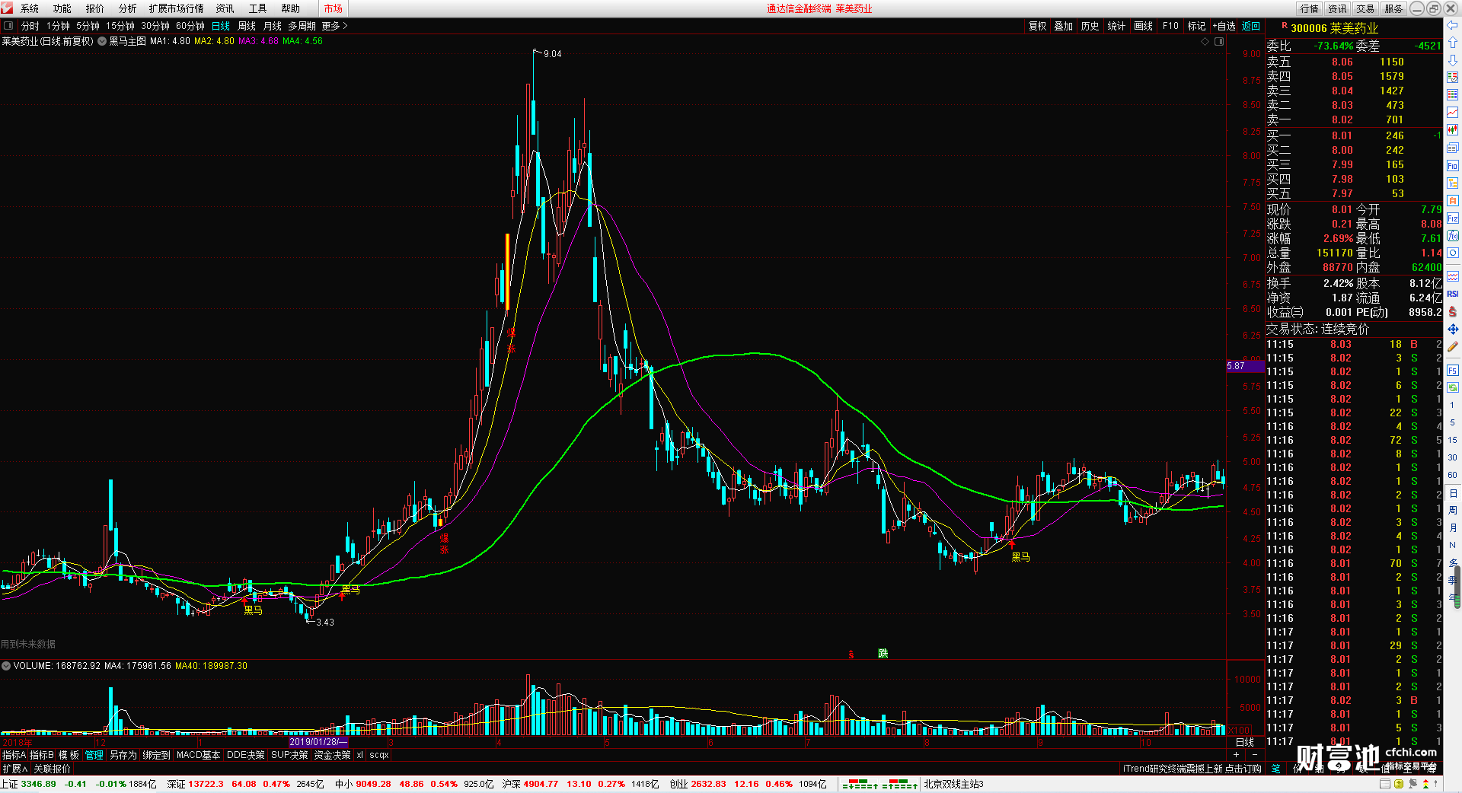The height and width of the screenshot is (793, 1462).
Task: Click the 返回 return button
Action: (1251, 26)
